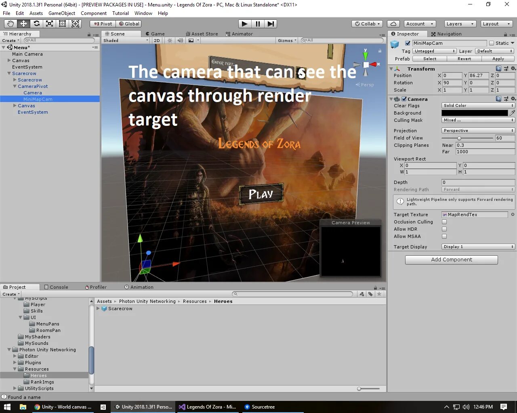Open the Layers dropdown
This screenshot has width=517, height=413.
tap(460, 24)
